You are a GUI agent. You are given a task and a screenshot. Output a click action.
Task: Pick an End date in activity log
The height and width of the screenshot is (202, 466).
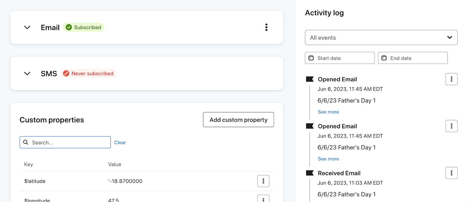tap(413, 58)
